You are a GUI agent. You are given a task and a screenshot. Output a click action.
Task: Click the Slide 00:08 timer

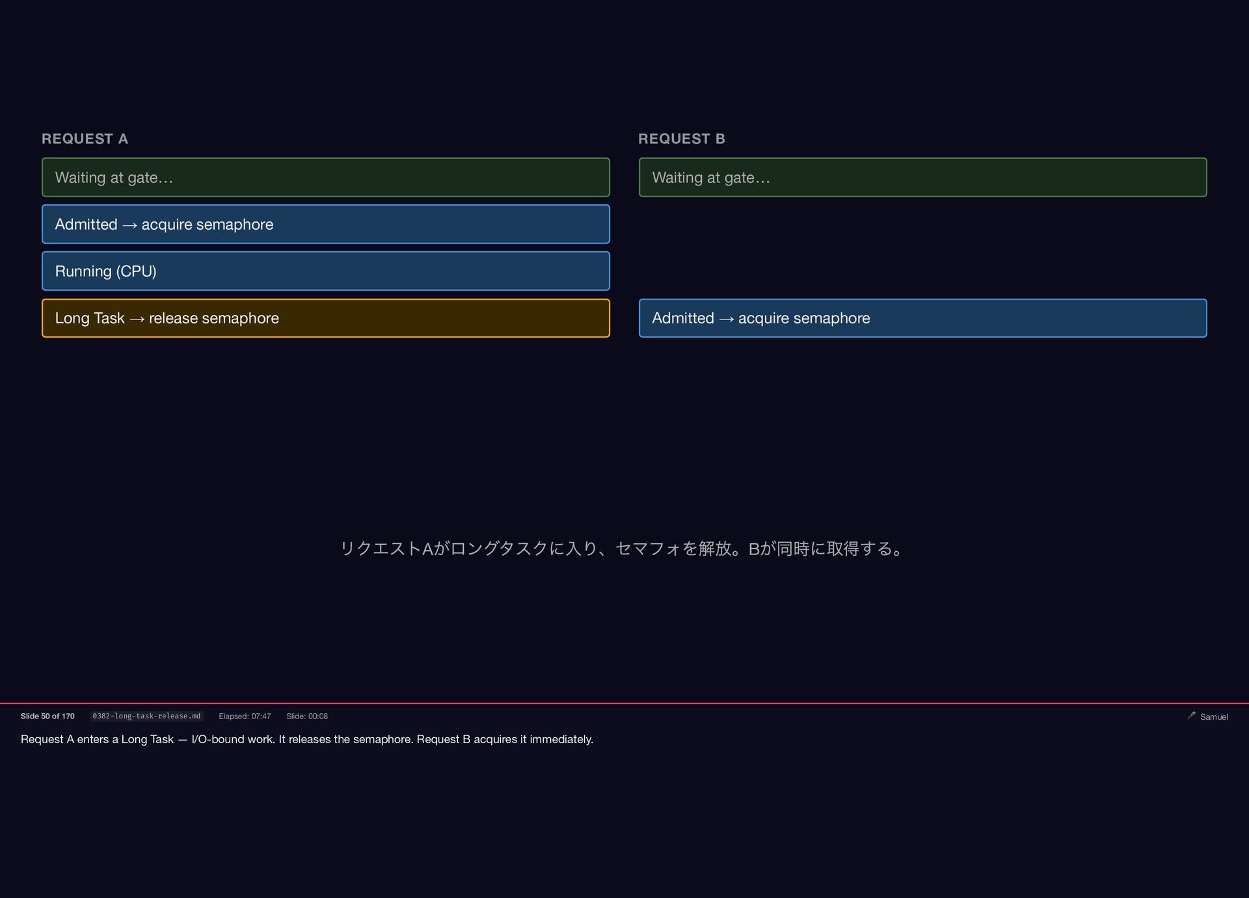[x=307, y=716]
